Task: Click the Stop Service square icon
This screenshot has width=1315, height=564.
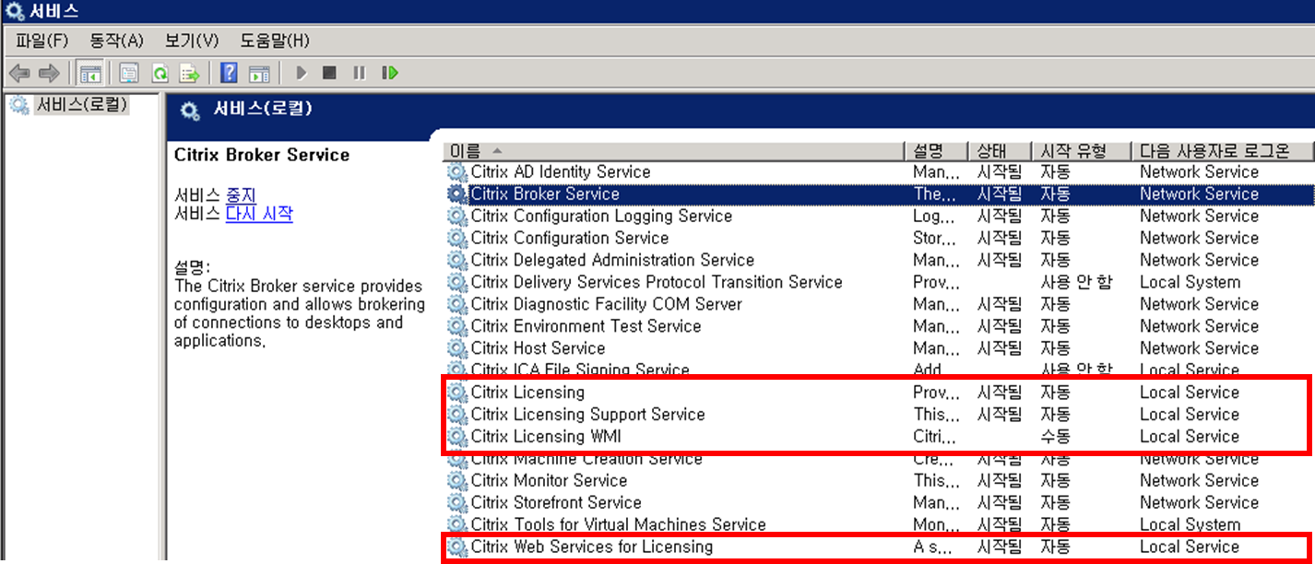Action: point(329,73)
